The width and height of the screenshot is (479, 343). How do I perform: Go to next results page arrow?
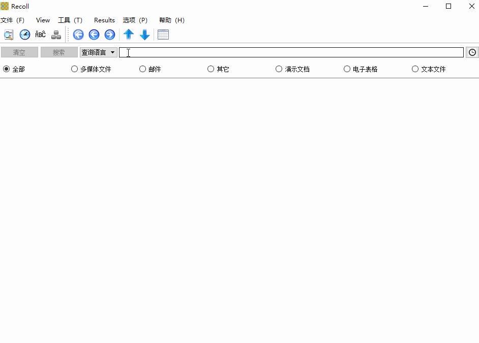point(110,35)
